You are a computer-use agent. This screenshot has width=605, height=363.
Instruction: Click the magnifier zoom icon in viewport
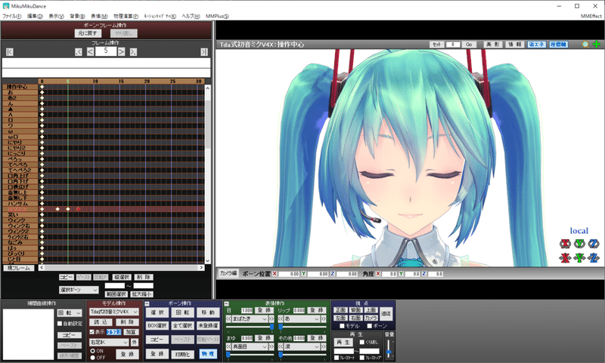[585, 45]
